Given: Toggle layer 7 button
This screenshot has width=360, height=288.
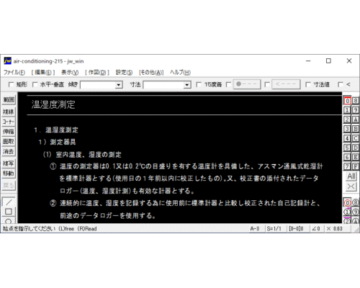Looking at the screenshot, I should click(347, 166).
